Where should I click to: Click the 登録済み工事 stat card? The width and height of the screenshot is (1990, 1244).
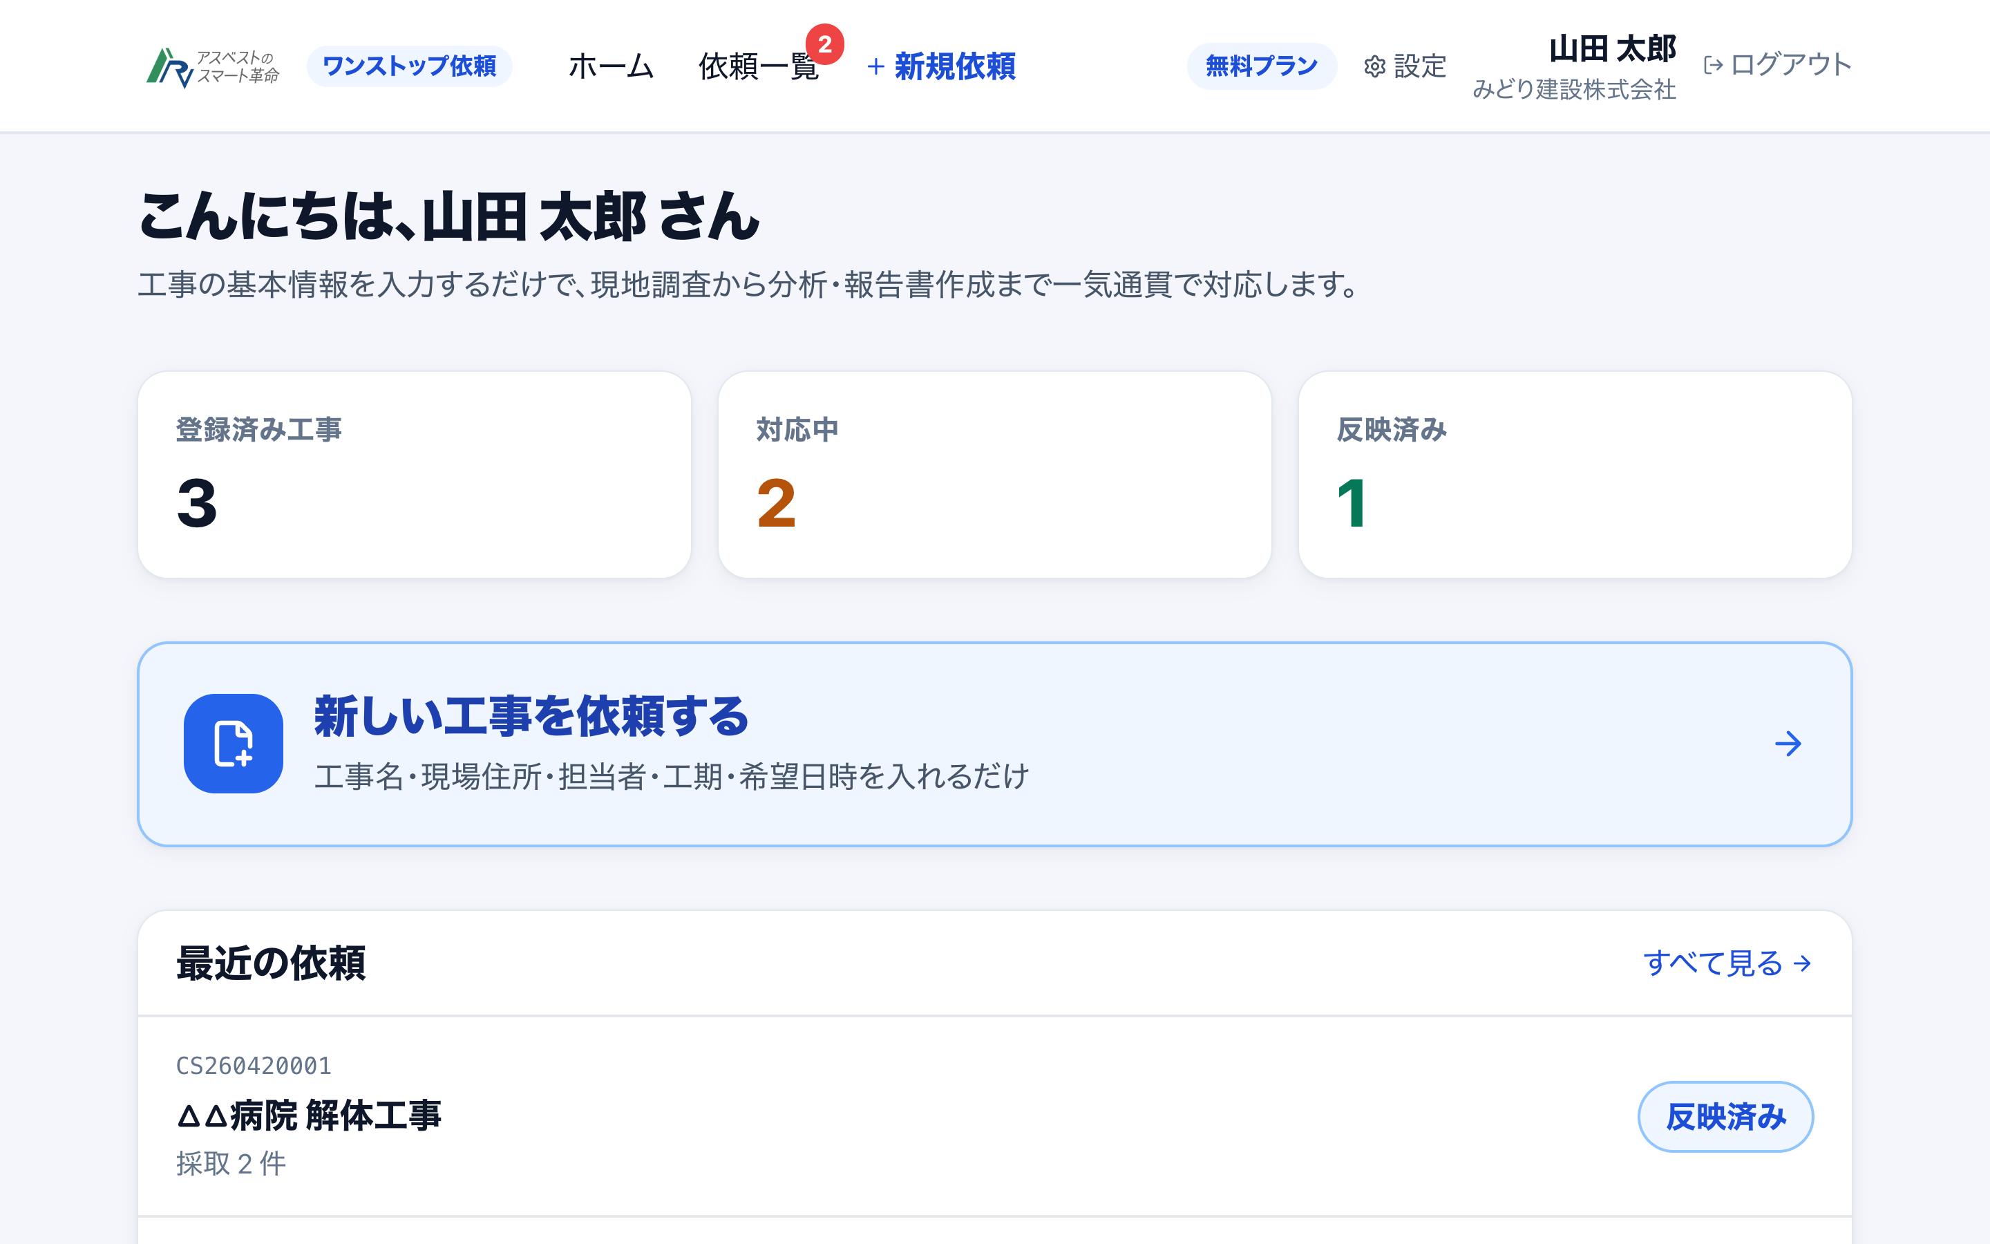(x=415, y=475)
